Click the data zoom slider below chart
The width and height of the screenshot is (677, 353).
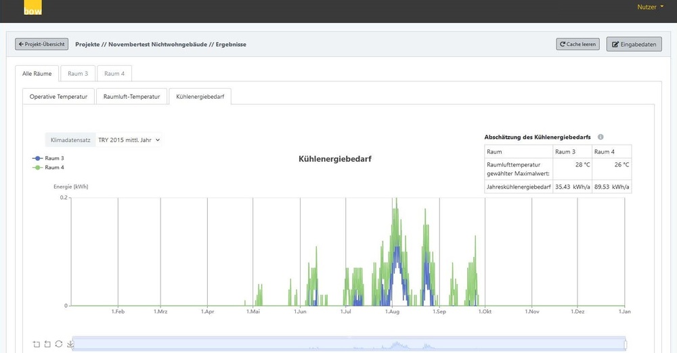click(349, 344)
